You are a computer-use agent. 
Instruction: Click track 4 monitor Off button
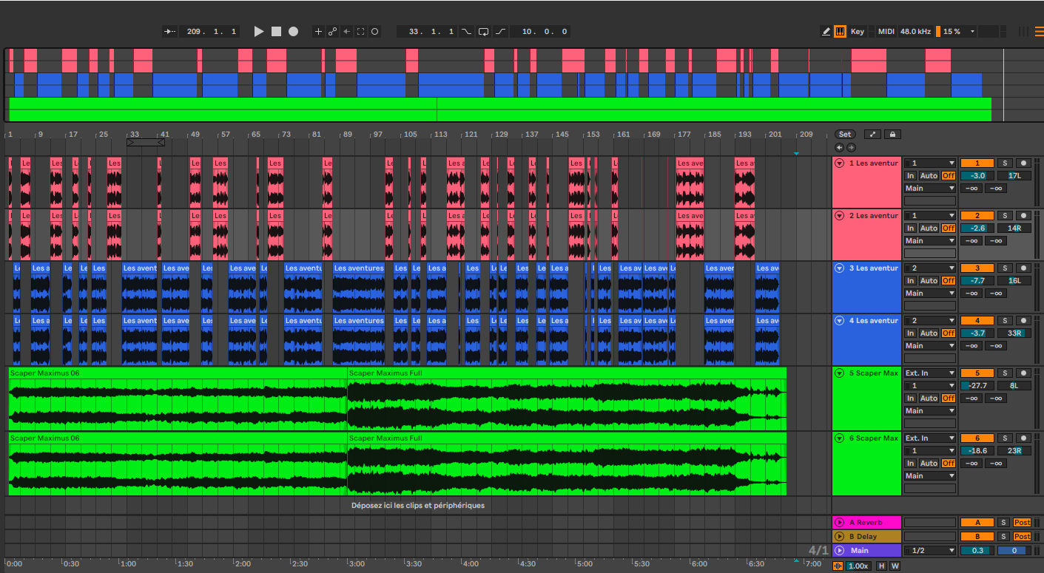949,333
